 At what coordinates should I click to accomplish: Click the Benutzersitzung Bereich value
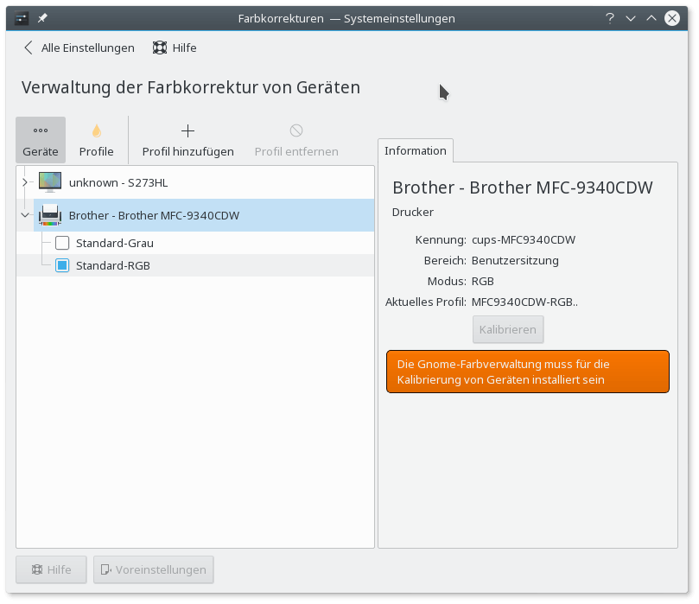(x=515, y=261)
